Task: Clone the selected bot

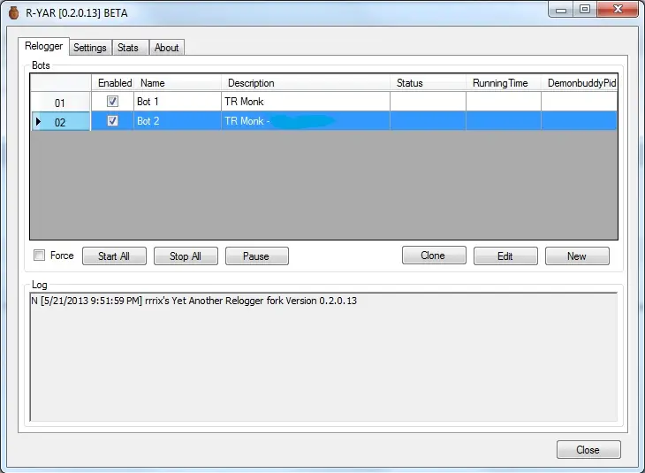Action: 433,256
